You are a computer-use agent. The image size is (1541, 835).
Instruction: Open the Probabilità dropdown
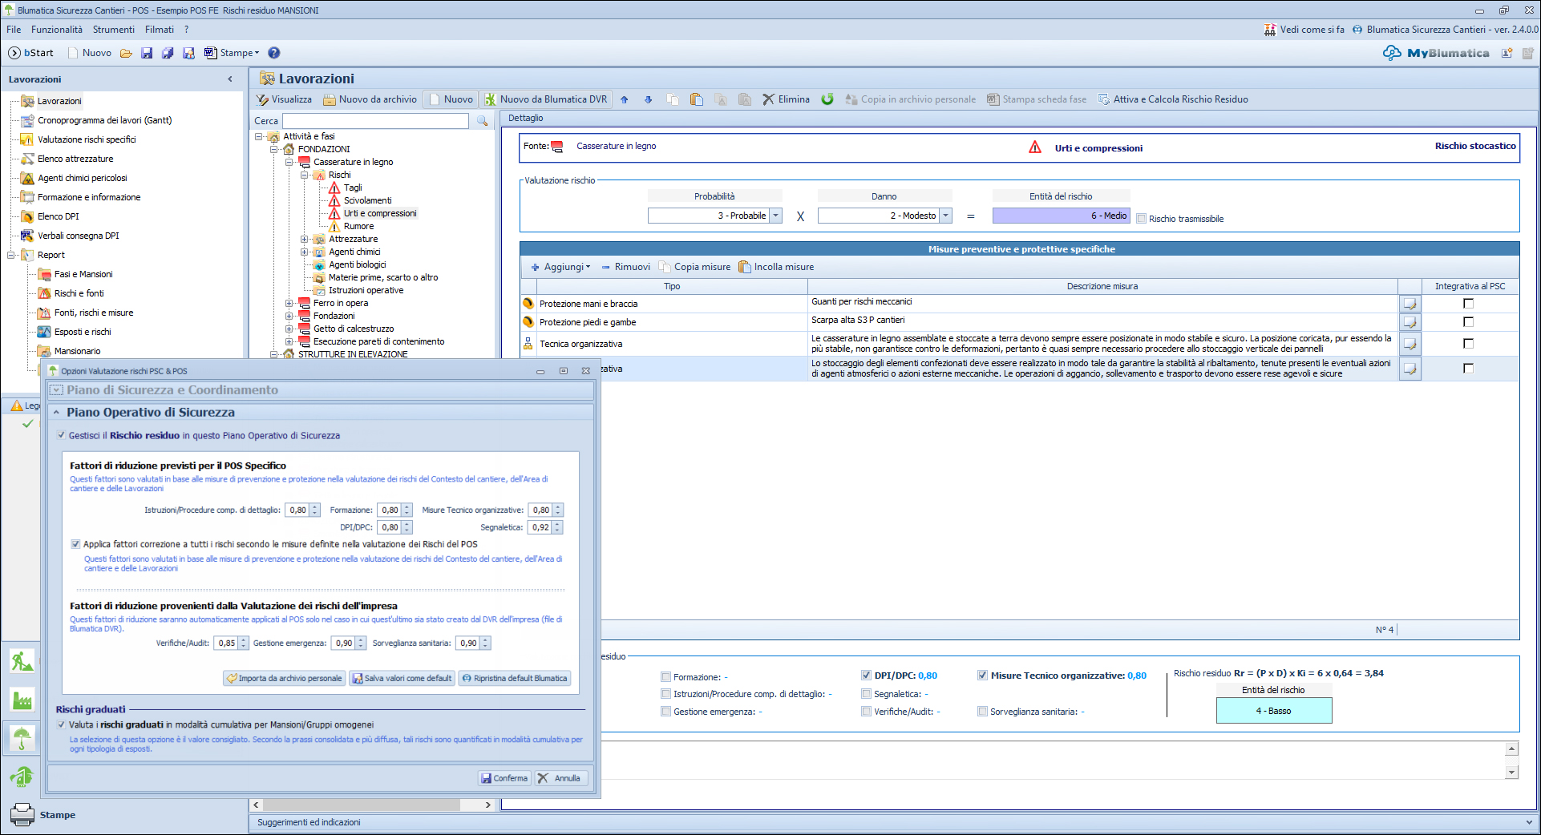tap(775, 216)
